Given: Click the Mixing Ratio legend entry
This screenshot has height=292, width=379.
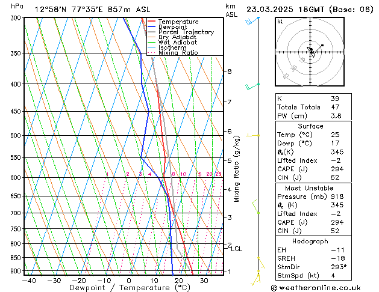Looking at the screenshot, I should [x=172, y=52].
